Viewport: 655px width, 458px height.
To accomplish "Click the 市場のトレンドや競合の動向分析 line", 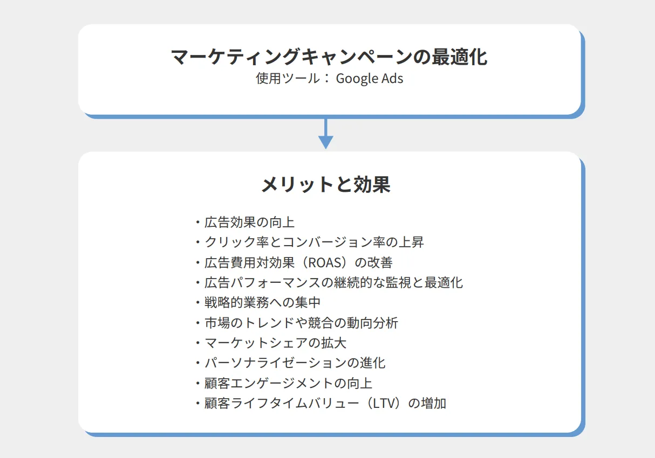I will pos(296,323).
